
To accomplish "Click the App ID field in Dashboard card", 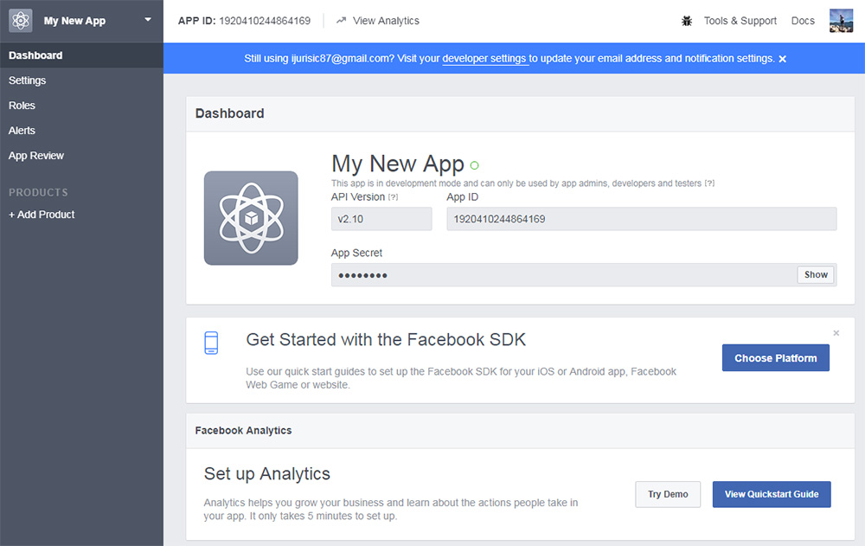I will (642, 219).
